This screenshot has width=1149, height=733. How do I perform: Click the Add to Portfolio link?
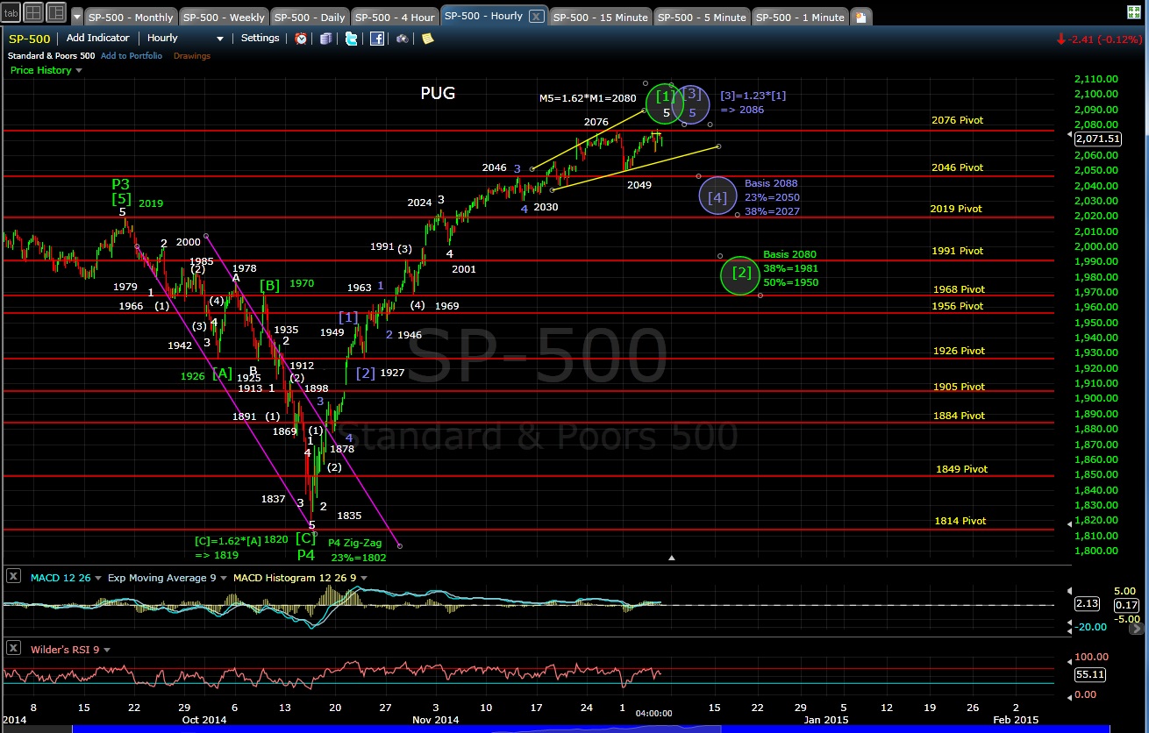click(x=132, y=55)
